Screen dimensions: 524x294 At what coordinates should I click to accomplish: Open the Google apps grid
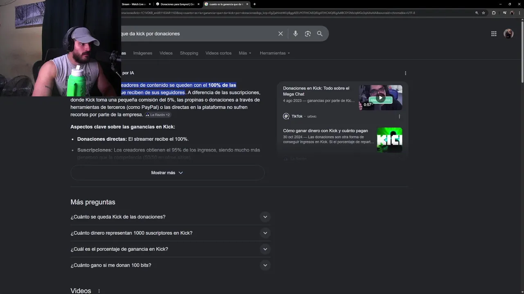(494, 33)
